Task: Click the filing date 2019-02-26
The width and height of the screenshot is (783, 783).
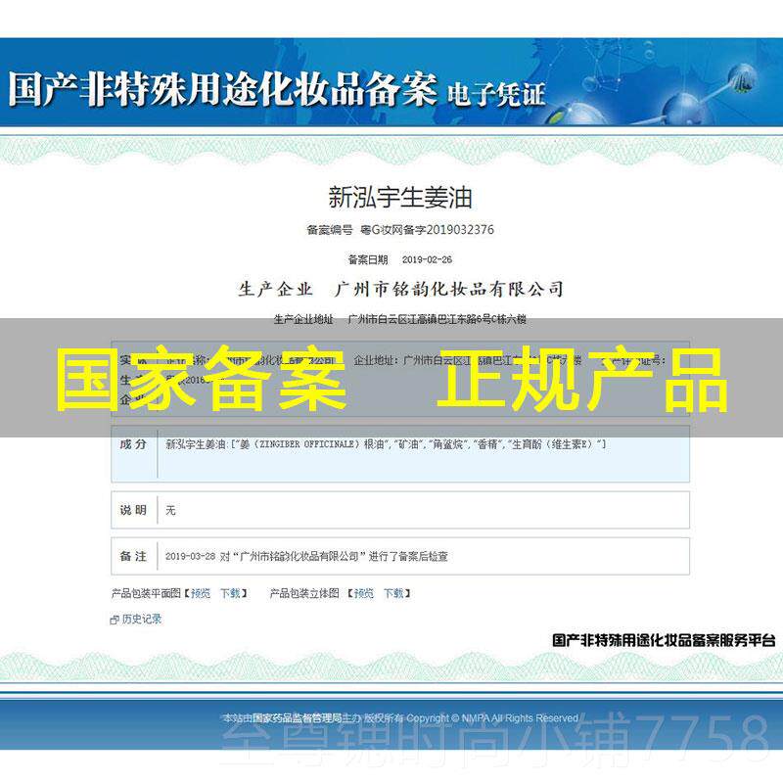Action: tap(427, 259)
